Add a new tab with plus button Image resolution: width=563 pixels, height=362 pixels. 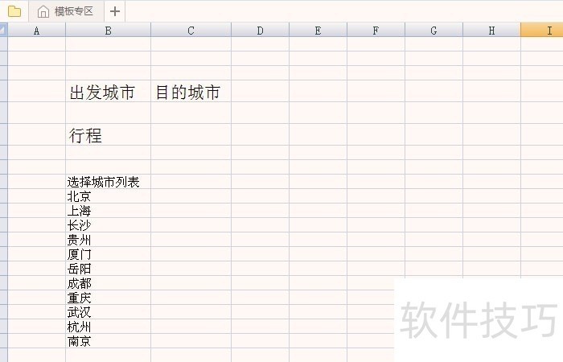pos(115,11)
